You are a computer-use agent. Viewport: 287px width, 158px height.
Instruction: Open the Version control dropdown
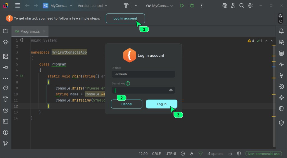click(x=92, y=6)
